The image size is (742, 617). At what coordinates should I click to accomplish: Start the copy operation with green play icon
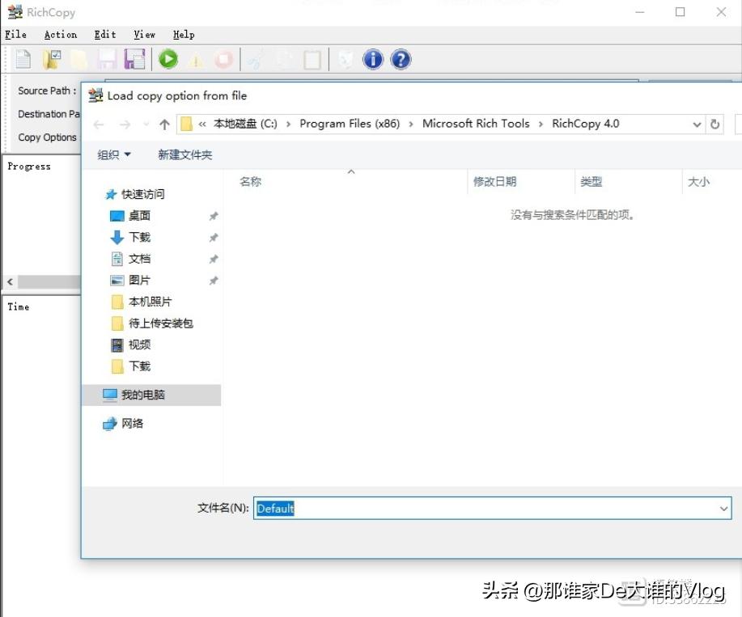pos(167,59)
